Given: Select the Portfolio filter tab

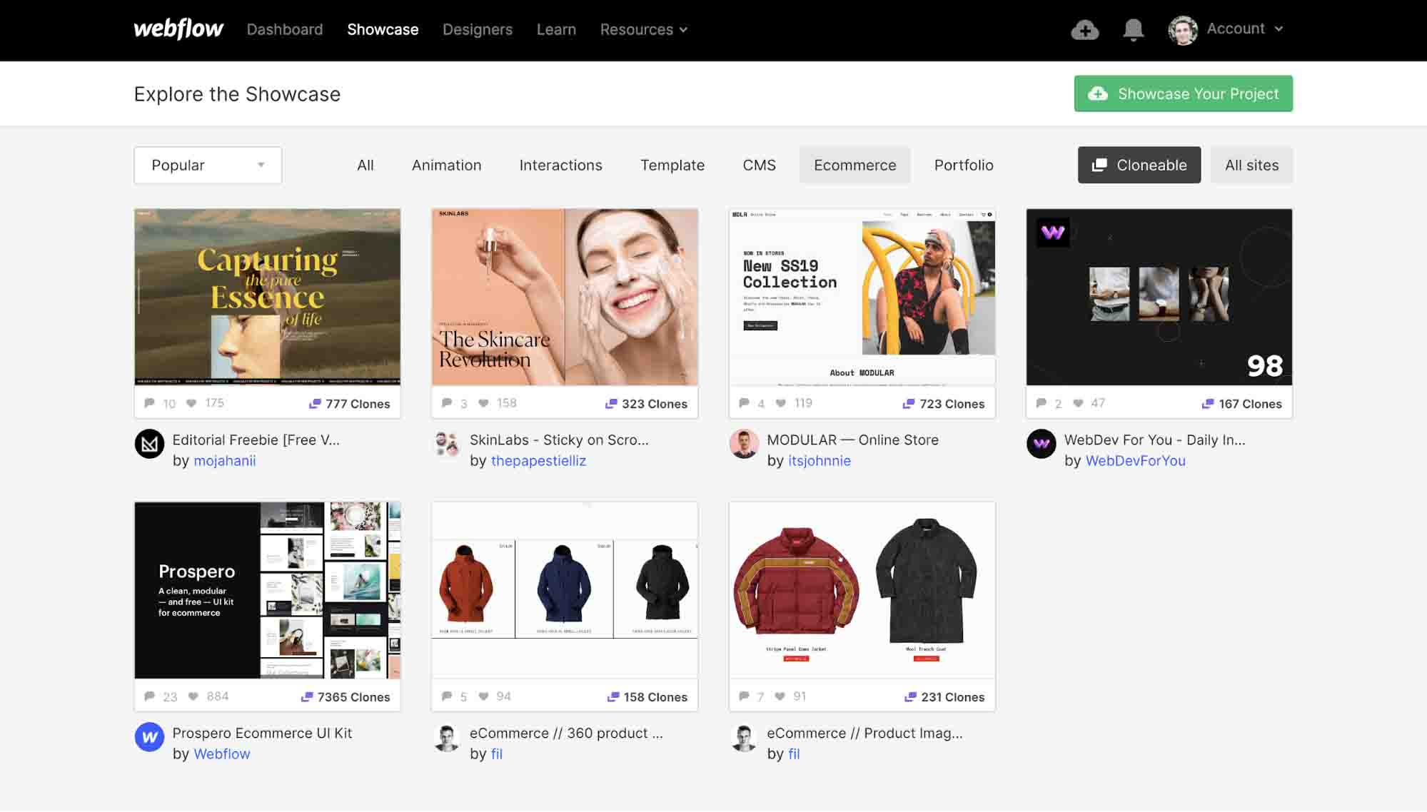Looking at the screenshot, I should 964,165.
